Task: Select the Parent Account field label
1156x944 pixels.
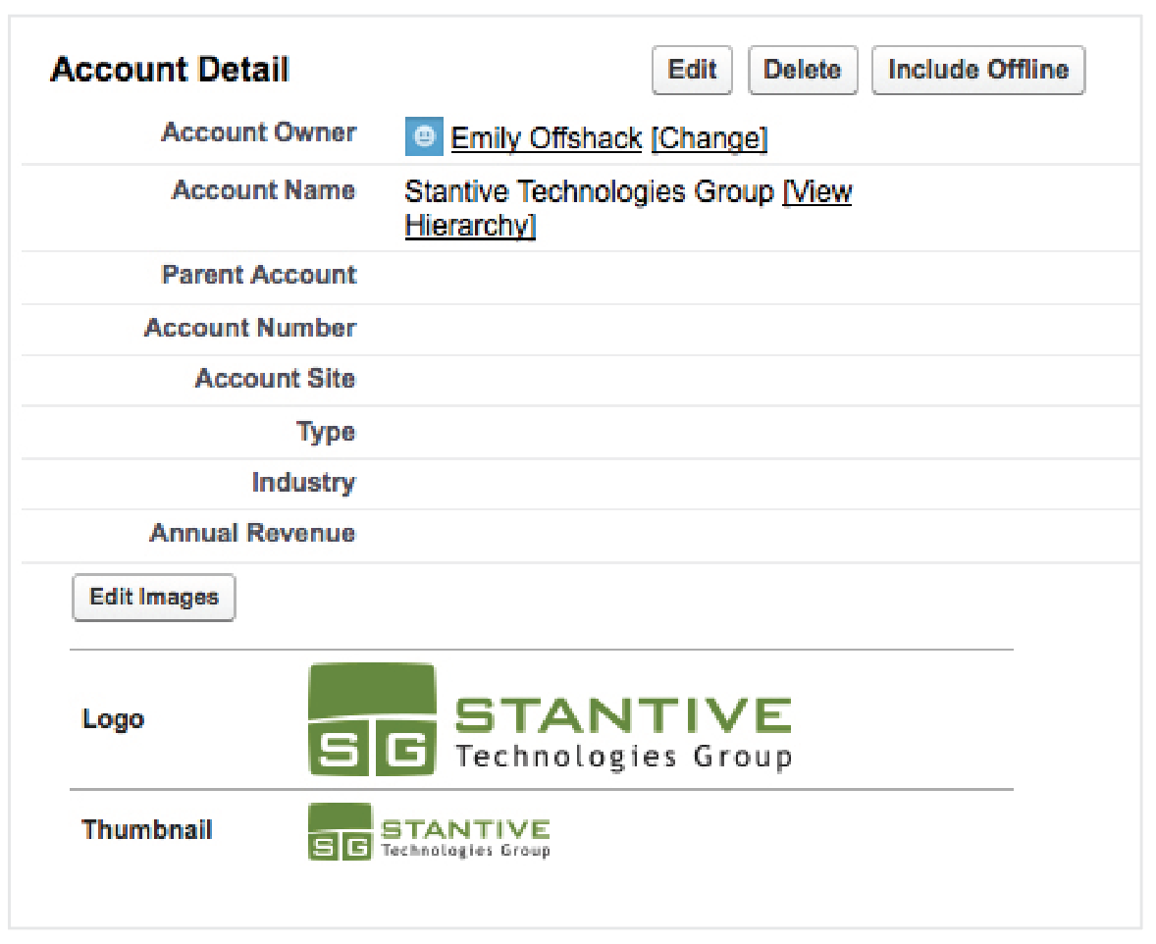Action: (x=258, y=275)
